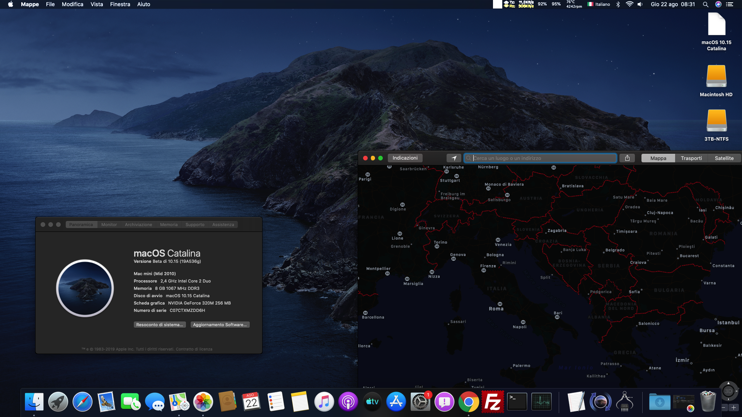Open Mail stamp icon in Dock

(x=106, y=402)
